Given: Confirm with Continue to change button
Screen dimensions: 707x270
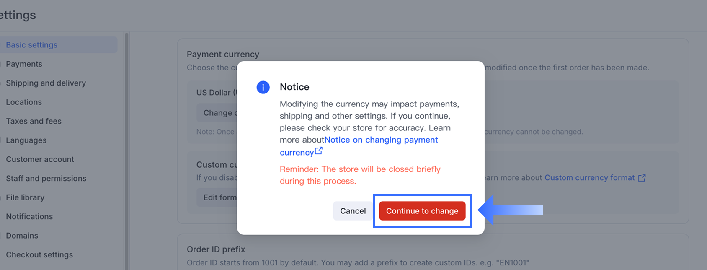Looking at the screenshot, I should pyautogui.click(x=422, y=211).
